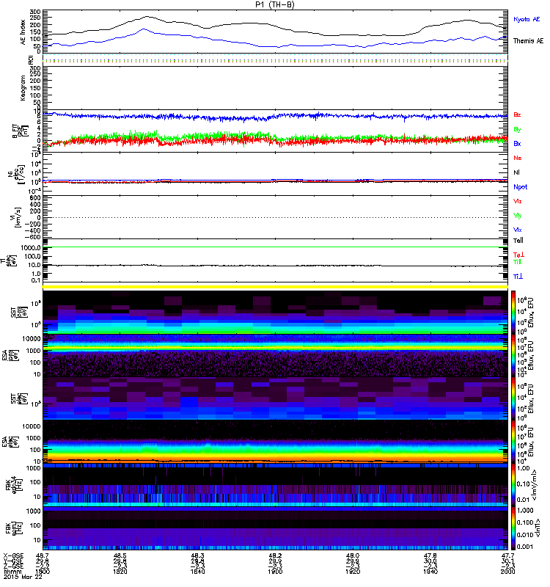Click the Keogram axis label
Screen dimensions: 550x587
[23, 87]
